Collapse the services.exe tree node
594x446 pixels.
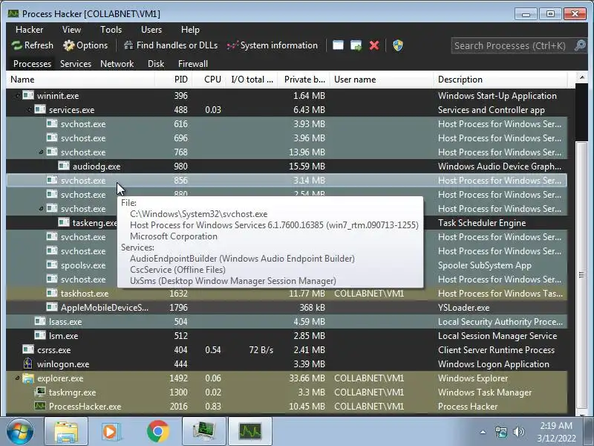coord(30,110)
